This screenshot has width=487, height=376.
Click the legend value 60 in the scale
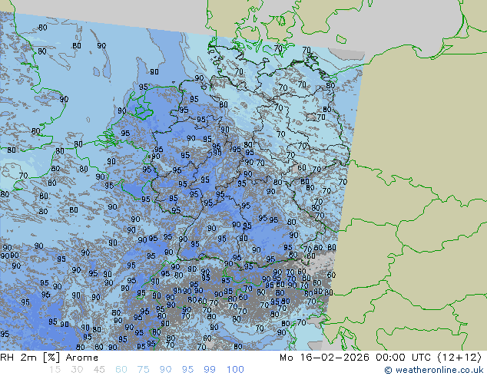121,370
